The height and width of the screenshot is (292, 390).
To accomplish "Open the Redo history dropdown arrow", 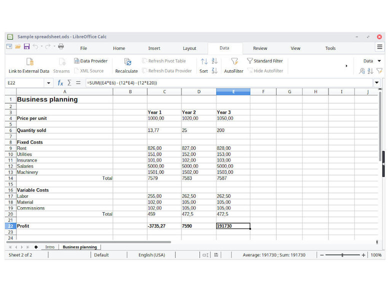I will (x=54, y=46).
